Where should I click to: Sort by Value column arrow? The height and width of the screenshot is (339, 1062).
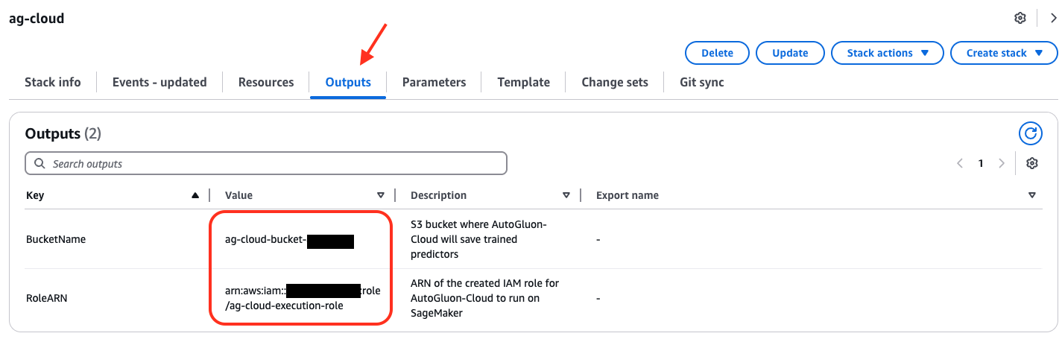381,195
